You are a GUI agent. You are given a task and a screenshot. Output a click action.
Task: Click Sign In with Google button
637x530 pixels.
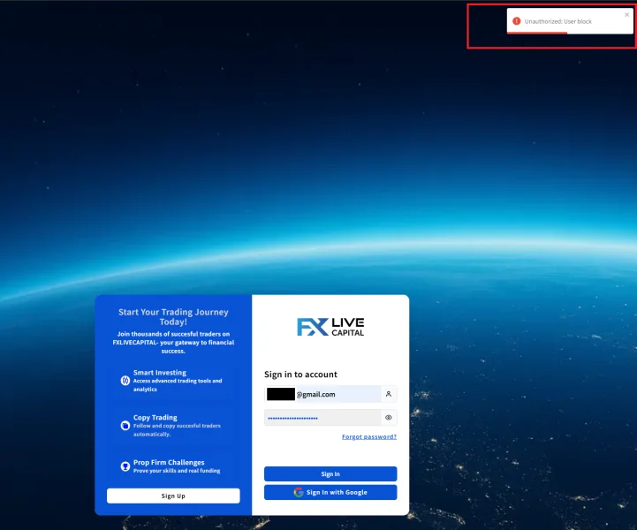point(330,492)
